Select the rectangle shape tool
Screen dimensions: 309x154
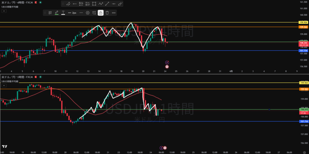point(94,4)
